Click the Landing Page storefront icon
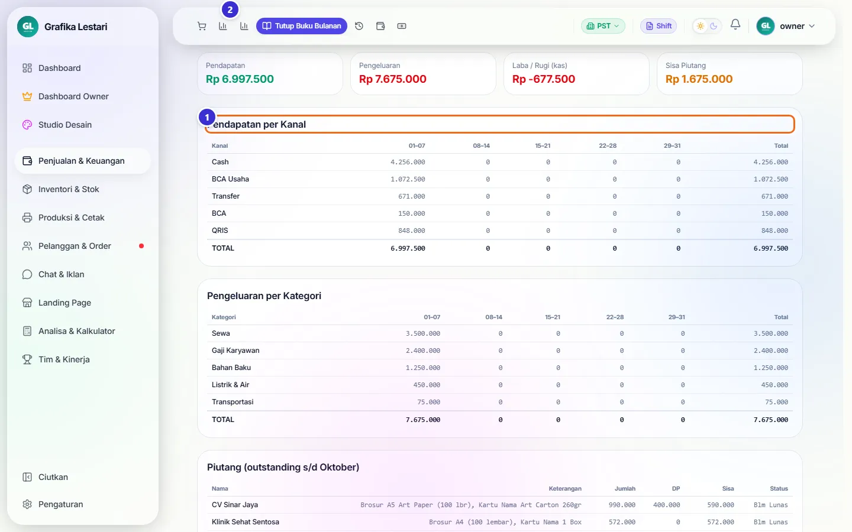 click(x=27, y=303)
